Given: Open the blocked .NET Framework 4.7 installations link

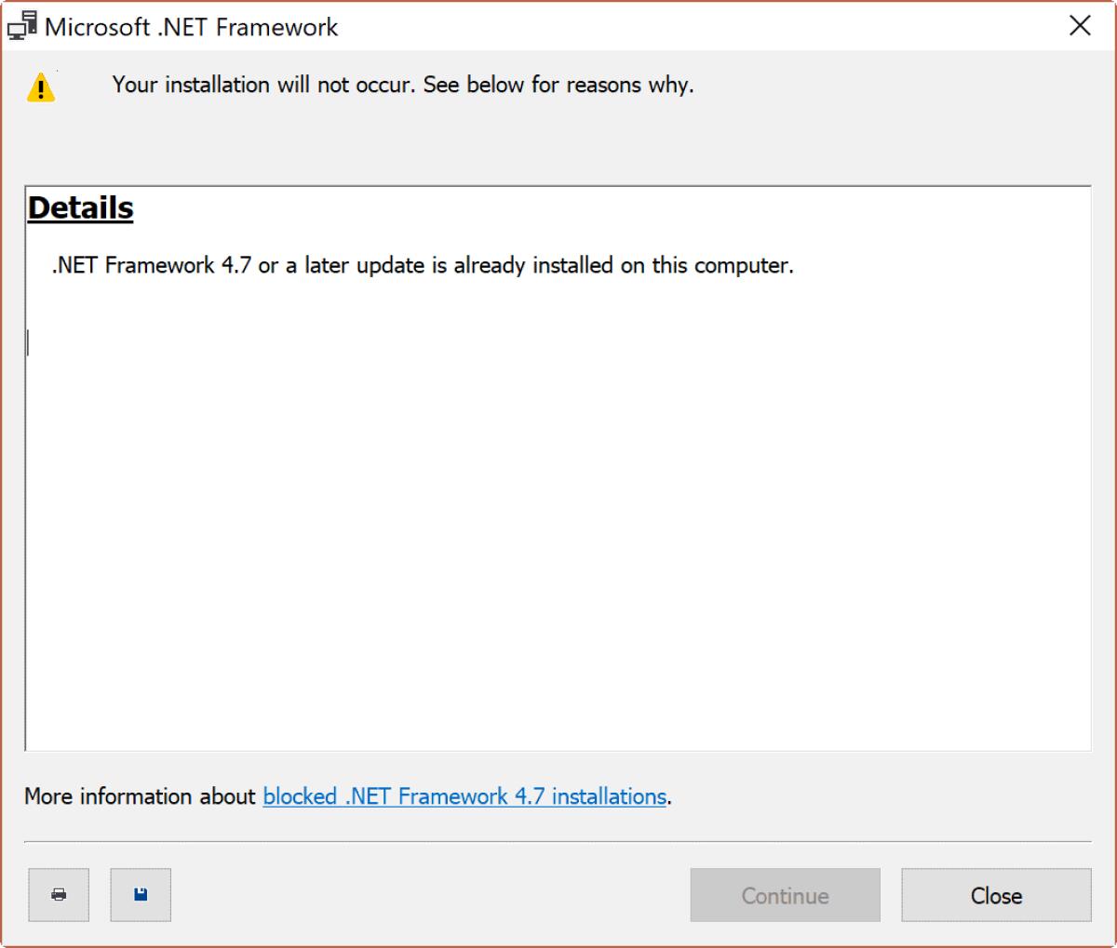Looking at the screenshot, I should [463, 796].
